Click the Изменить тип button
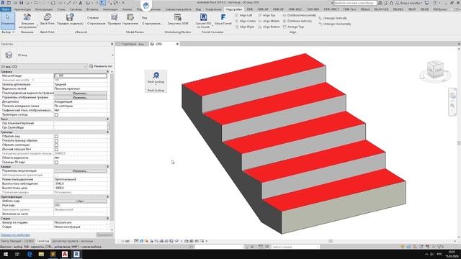 coord(101,66)
